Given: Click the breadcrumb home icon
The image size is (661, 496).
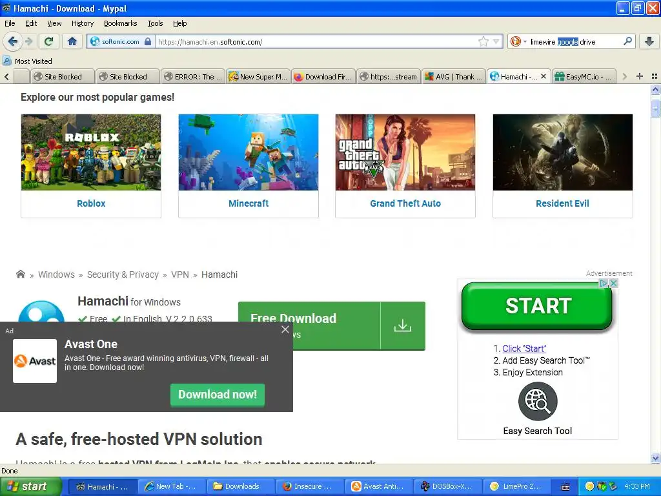Looking at the screenshot, I should click(x=20, y=274).
